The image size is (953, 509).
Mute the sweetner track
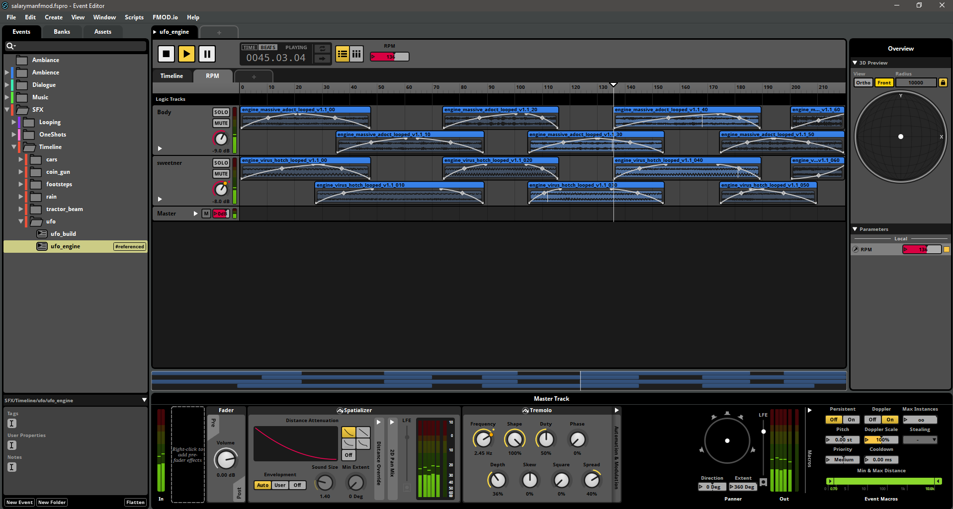pos(221,174)
